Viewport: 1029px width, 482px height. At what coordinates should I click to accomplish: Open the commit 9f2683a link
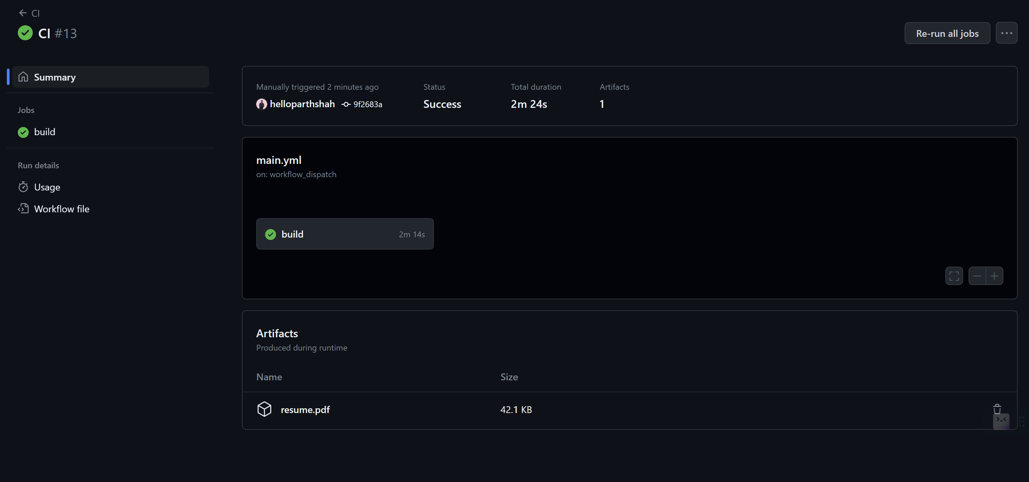click(x=367, y=104)
